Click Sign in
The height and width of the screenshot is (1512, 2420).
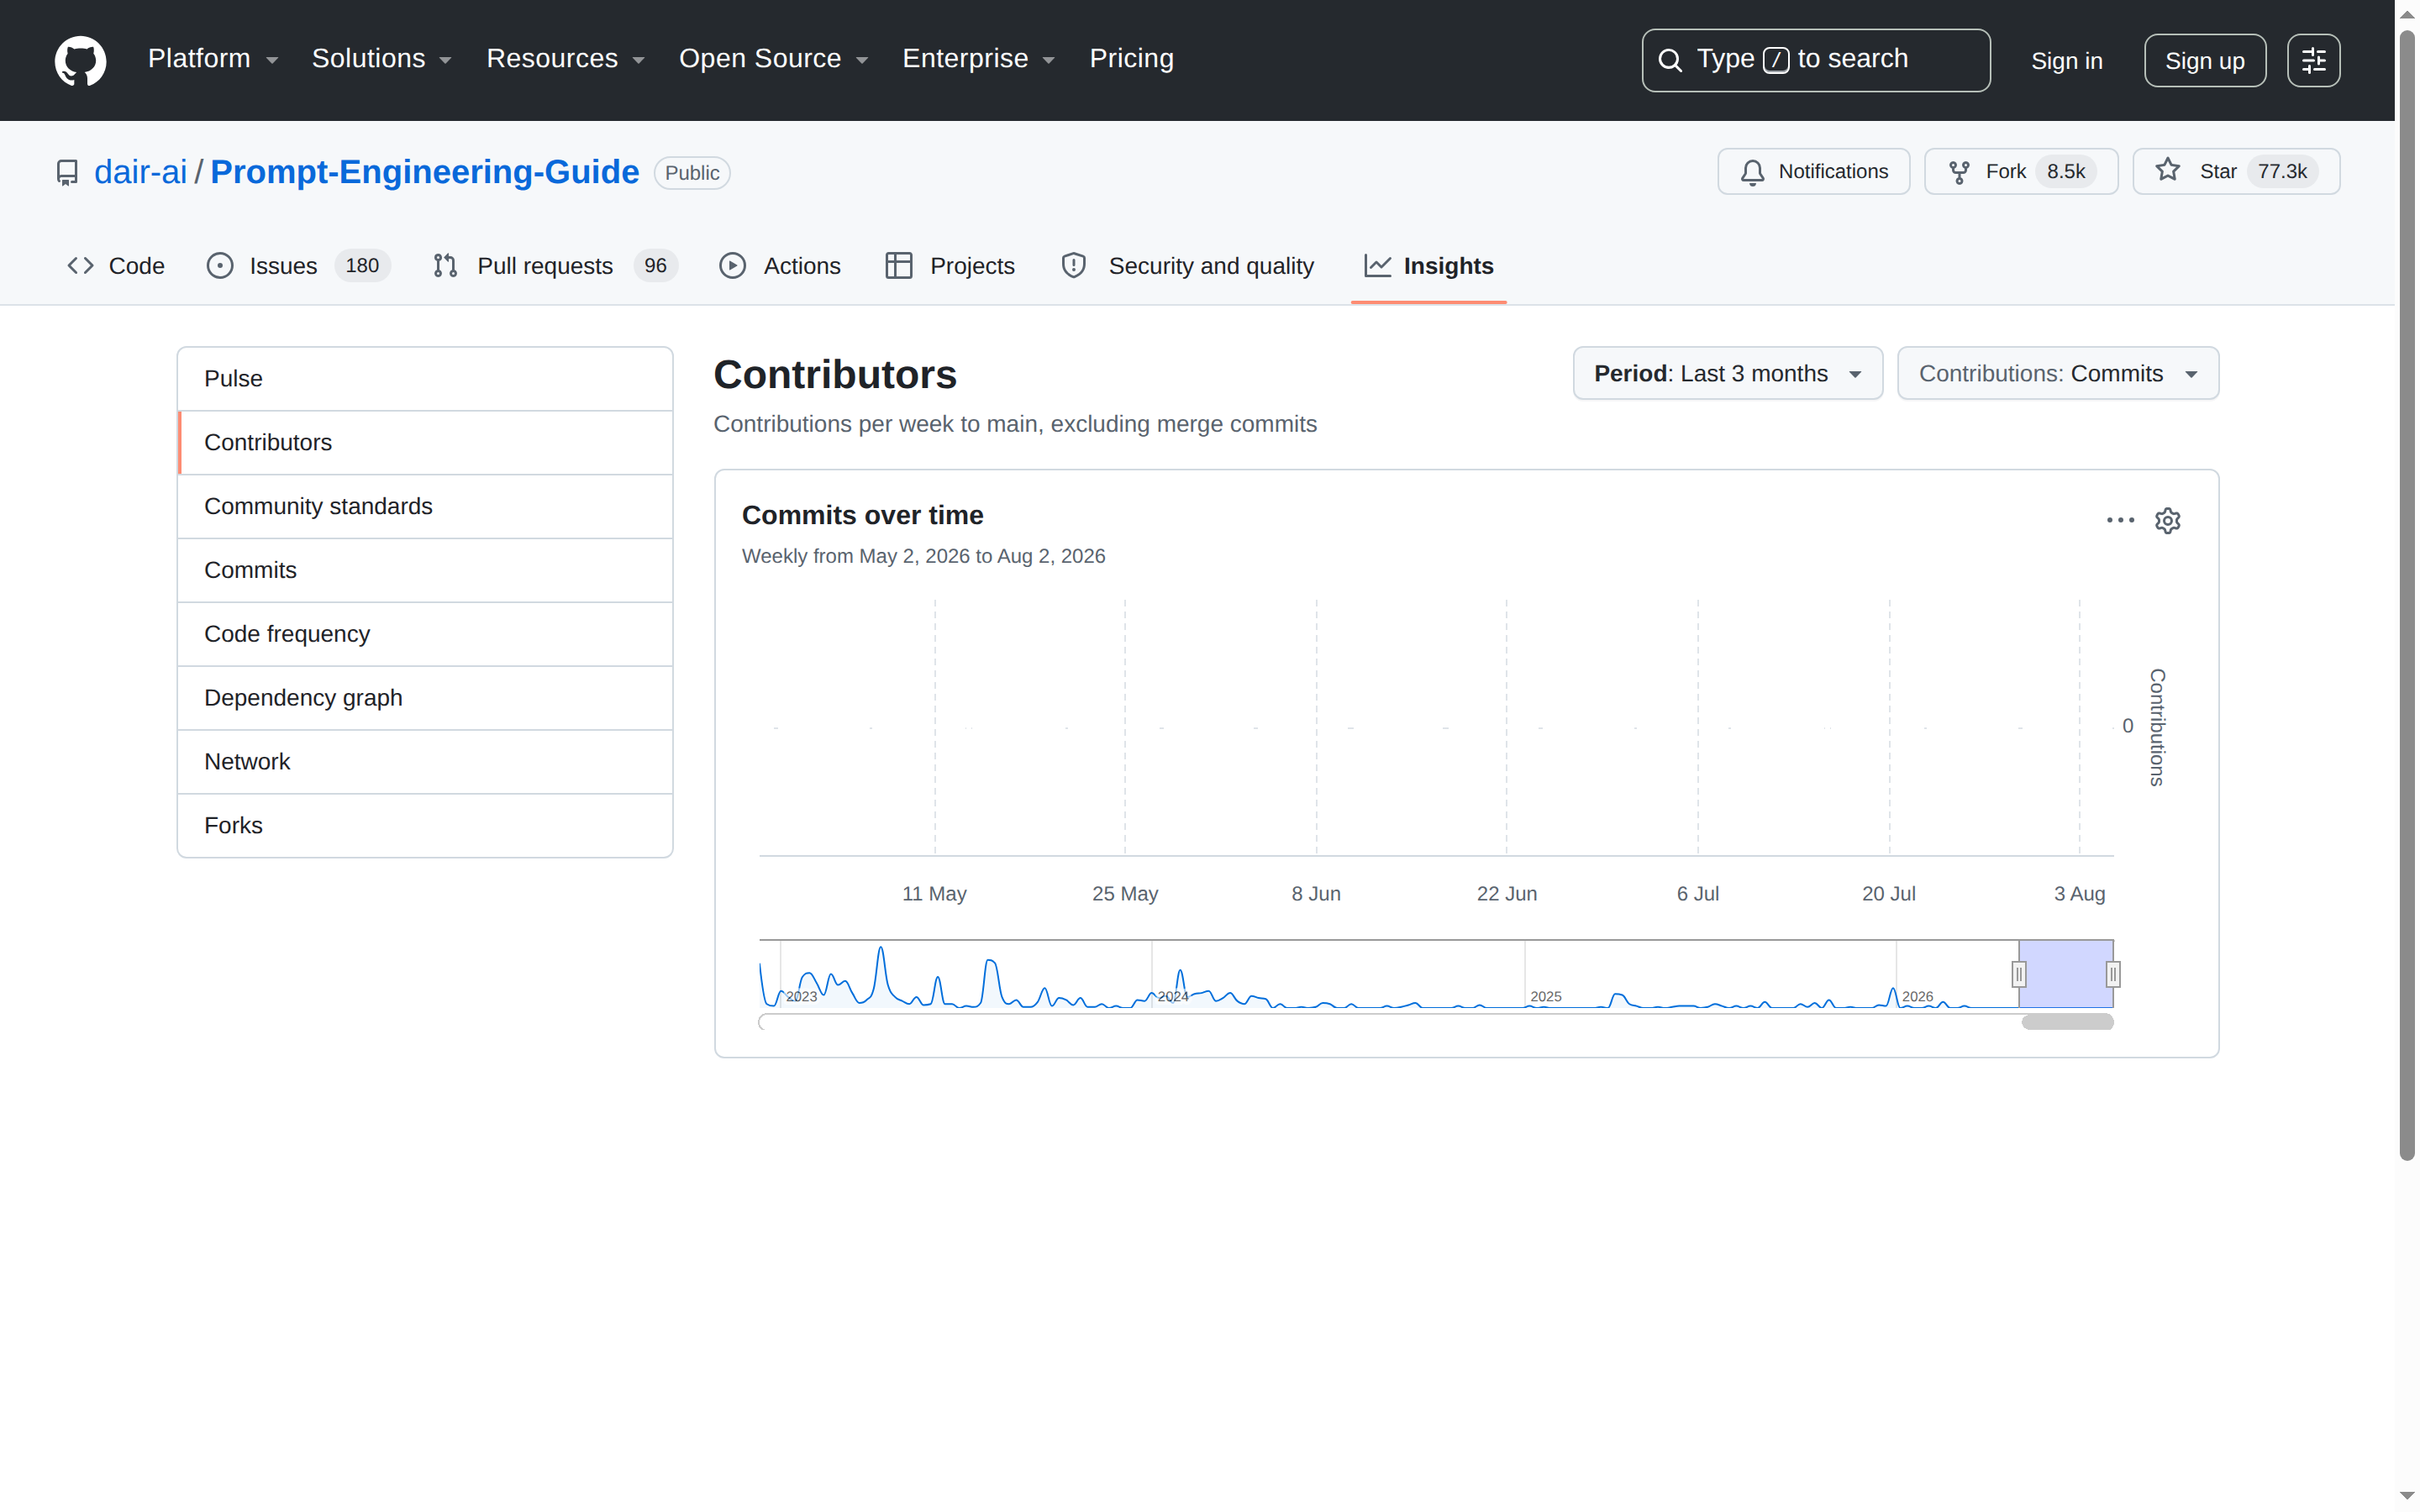tap(2066, 61)
